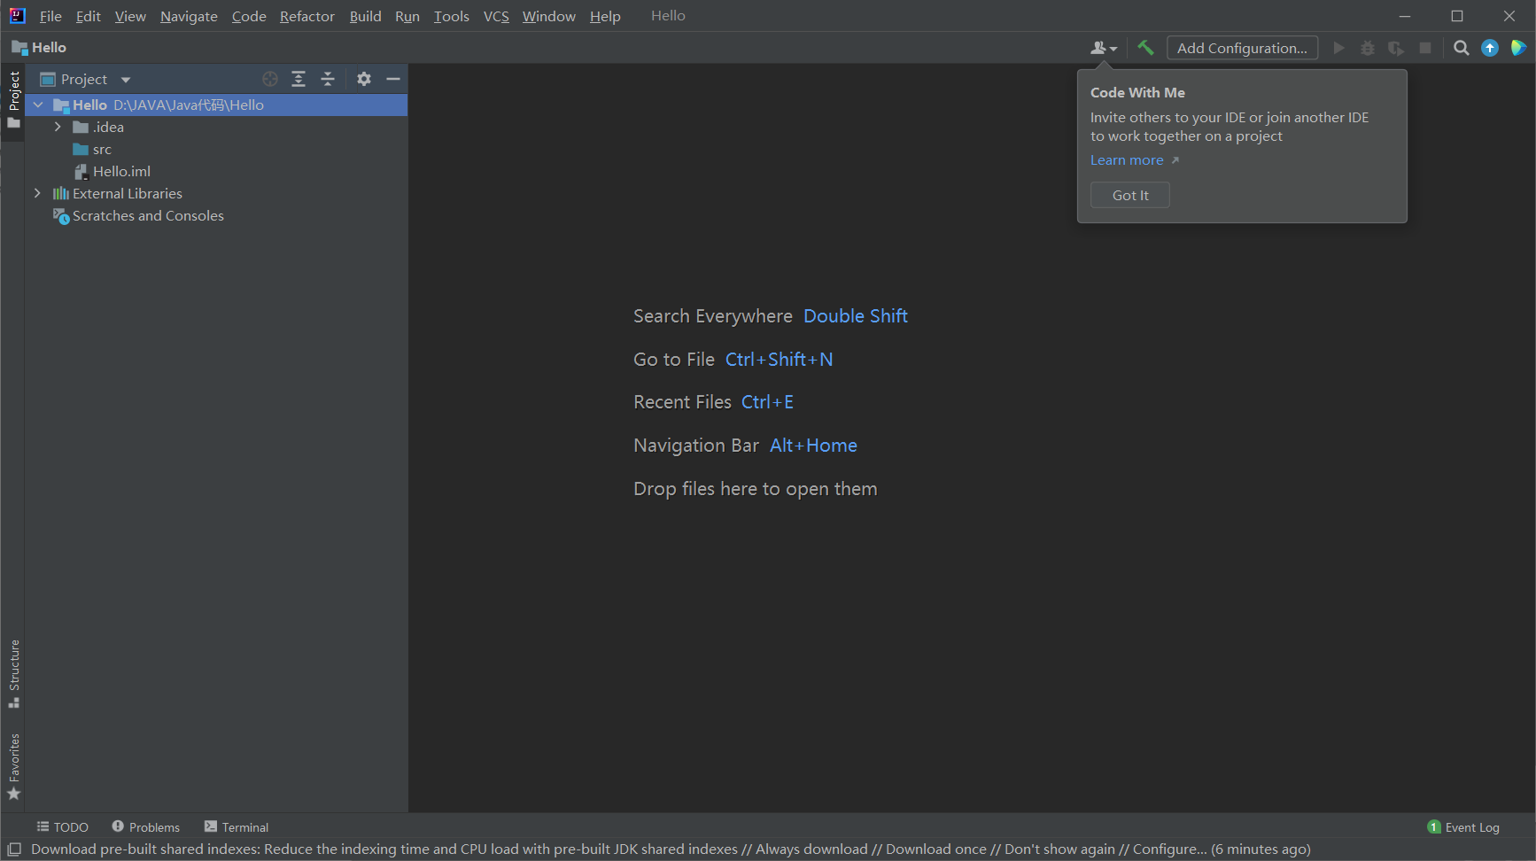The height and width of the screenshot is (861, 1536).
Task: Click the Debug bug icon
Action: click(1368, 48)
